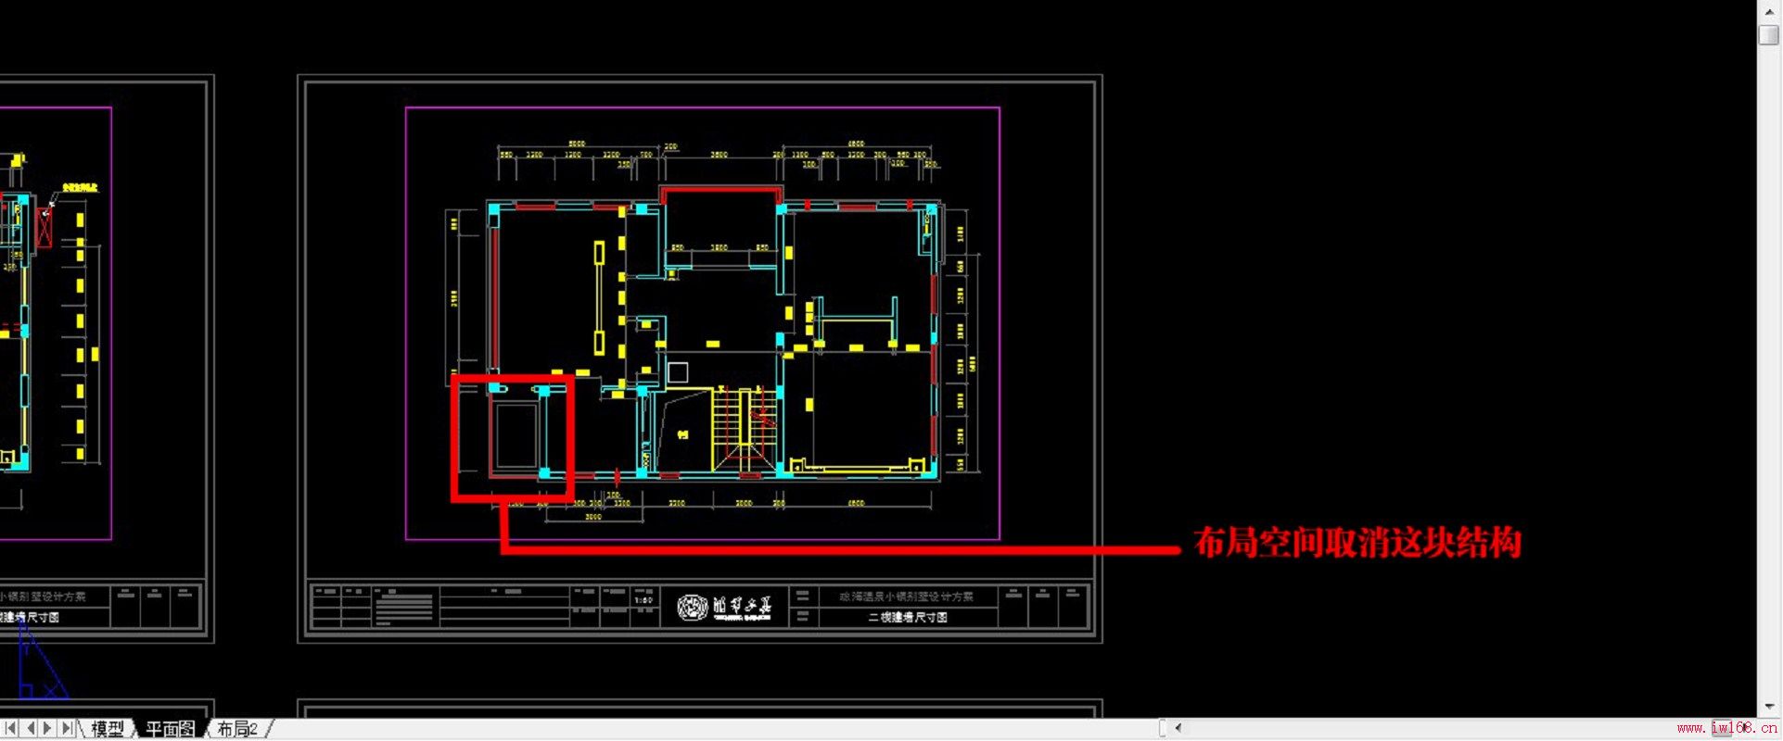Click the previous layout tab arrow
This screenshot has width=1783, height=741.
[30, 729]
